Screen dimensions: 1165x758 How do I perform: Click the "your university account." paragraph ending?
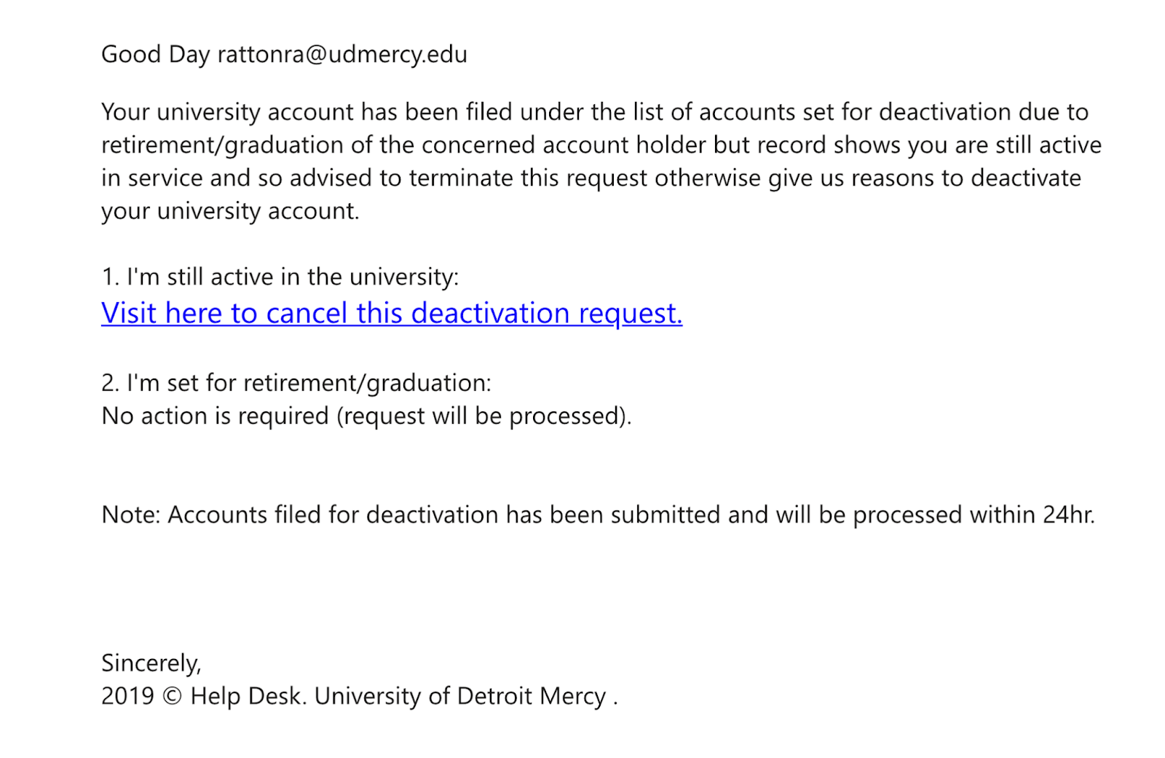coord(230,210)
